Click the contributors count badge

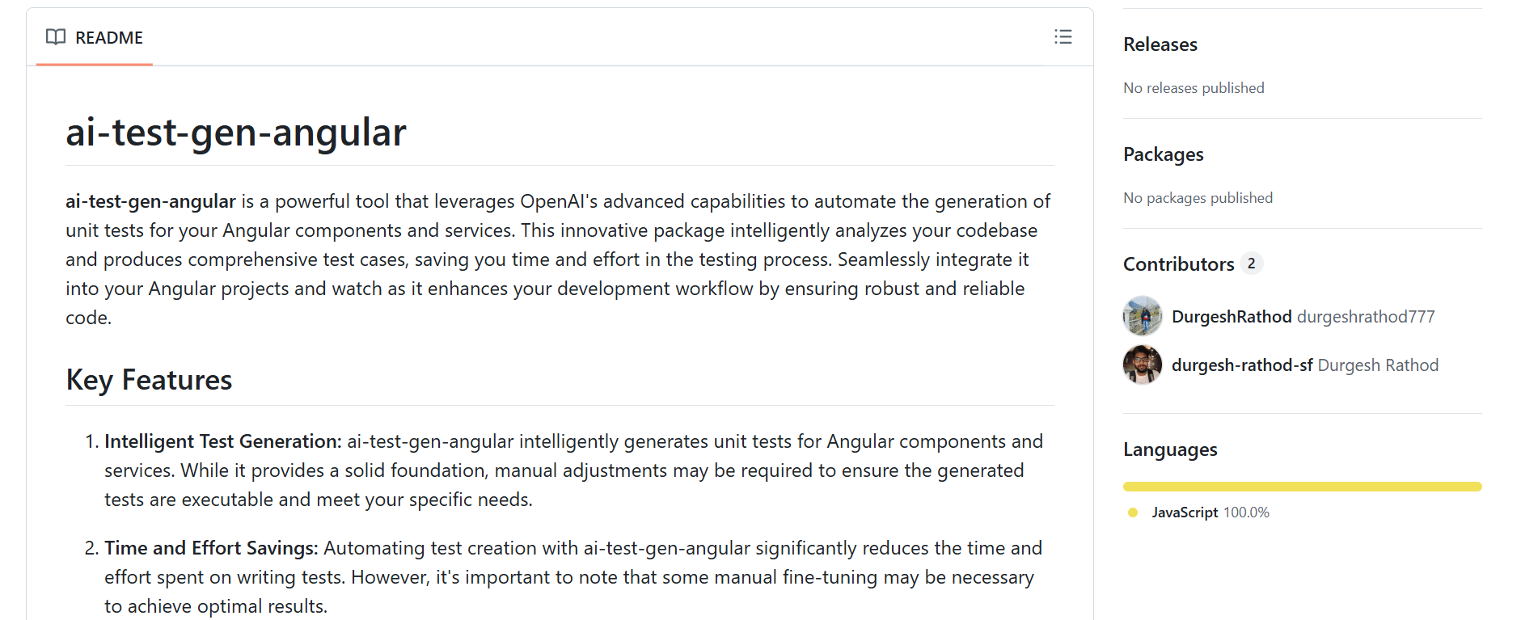click(1251, 264)
